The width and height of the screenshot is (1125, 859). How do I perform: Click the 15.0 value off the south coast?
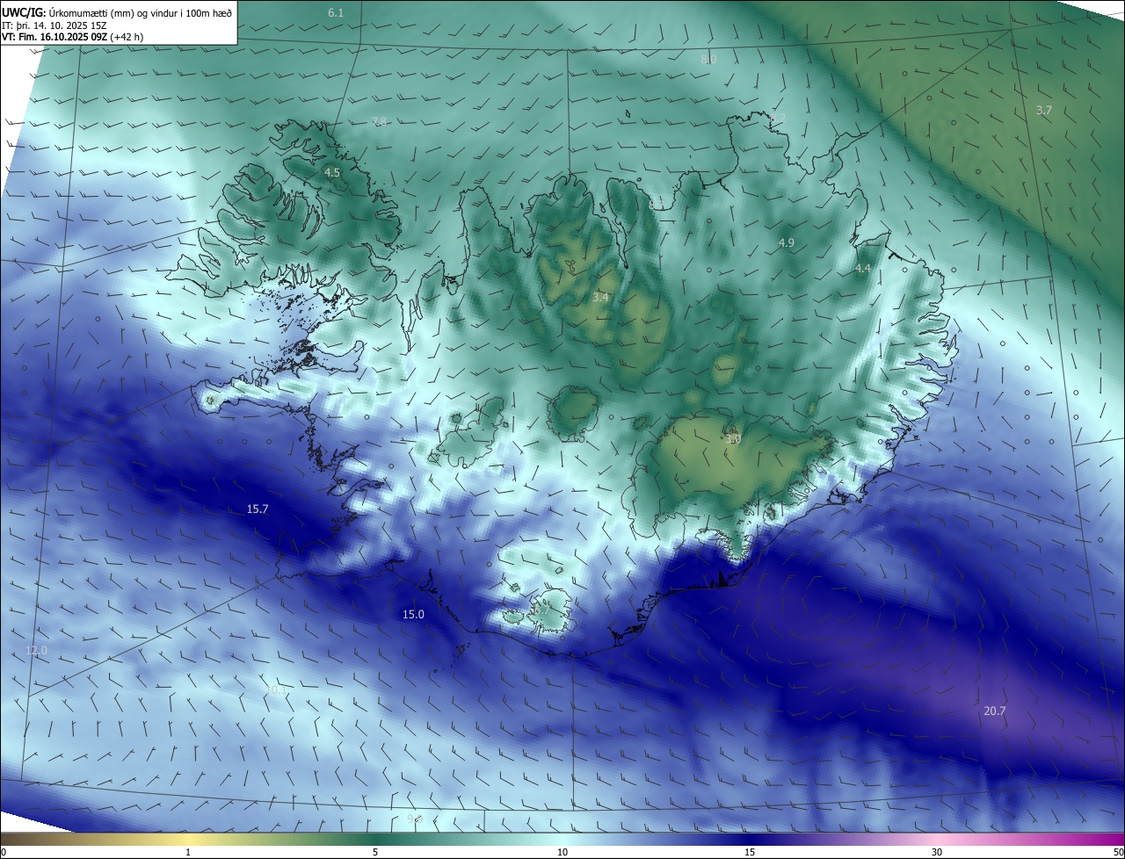[x=413, y=615]
